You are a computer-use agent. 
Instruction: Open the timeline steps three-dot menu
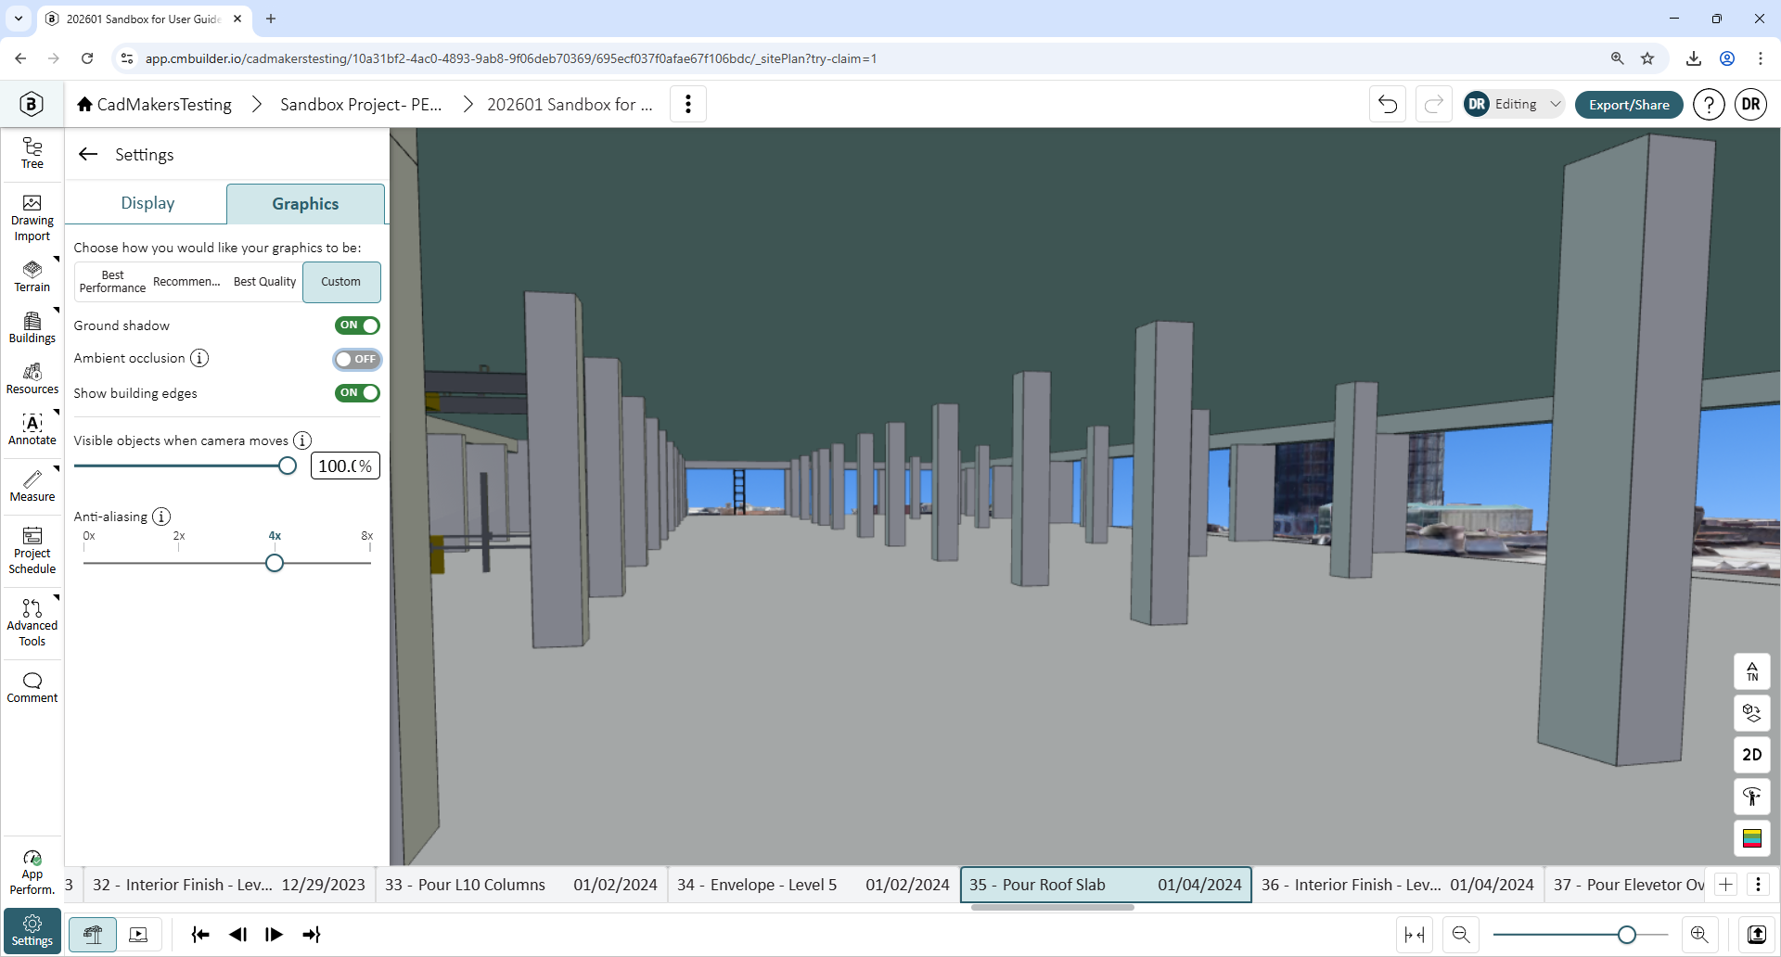pyautogui.click(x=1758, y=885)
